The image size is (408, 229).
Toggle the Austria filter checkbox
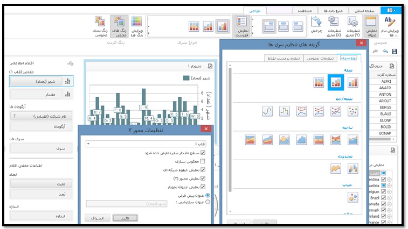tap(383, 185)
